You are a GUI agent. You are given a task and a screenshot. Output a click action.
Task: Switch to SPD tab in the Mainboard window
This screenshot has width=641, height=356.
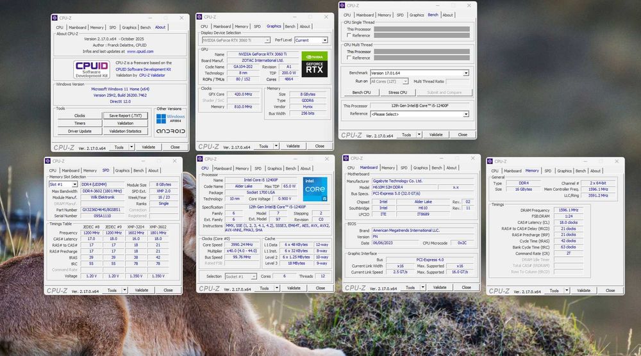pyautogui.click(x=404, y=167)
